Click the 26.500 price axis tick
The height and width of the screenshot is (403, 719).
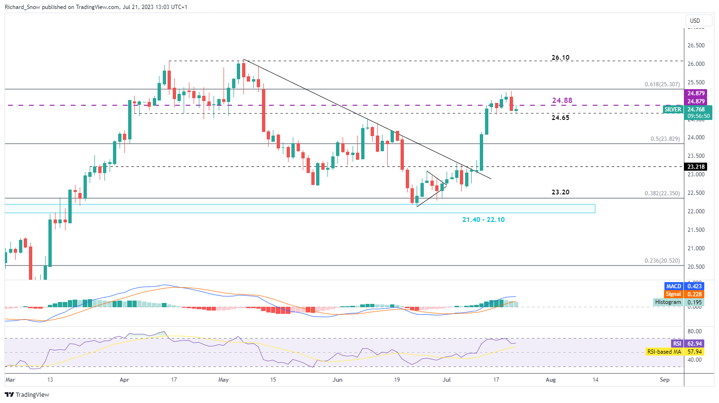click(x=696, y=46)
